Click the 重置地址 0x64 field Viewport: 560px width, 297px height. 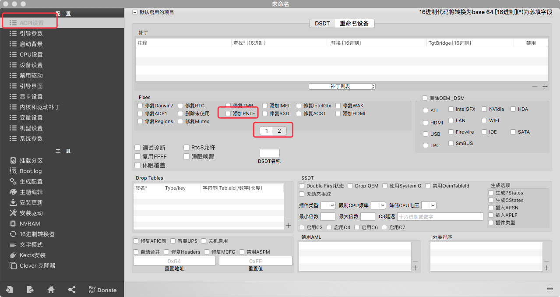(174, 261)
